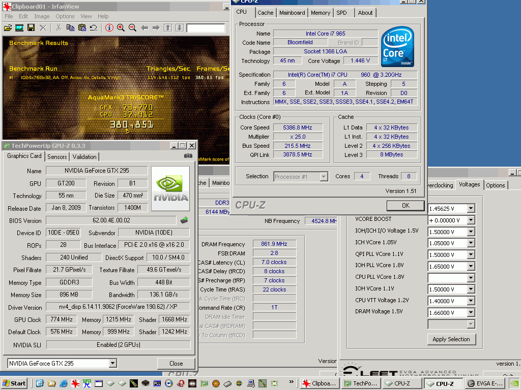Click the IrfanView red splat quick launch icon

point(75,384)
